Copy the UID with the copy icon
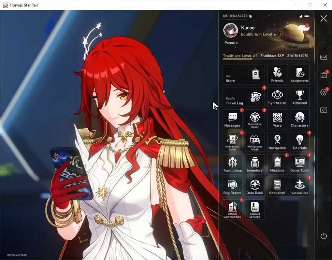 coord(250,16)
